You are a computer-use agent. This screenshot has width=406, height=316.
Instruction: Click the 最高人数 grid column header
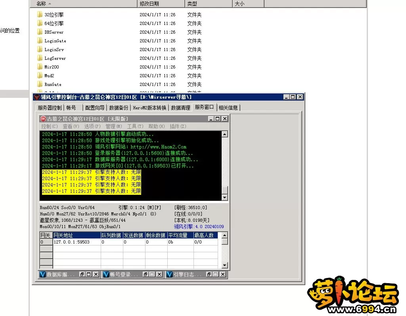click(x=206, y=235)
